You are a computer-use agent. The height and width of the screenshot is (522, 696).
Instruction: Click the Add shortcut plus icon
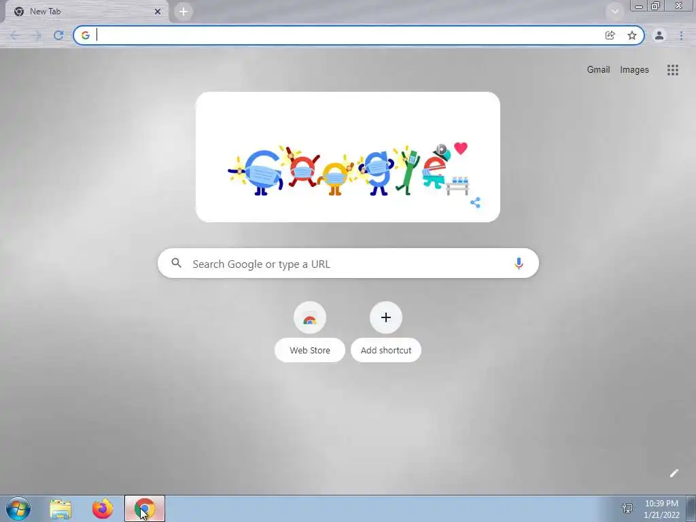pyautogui.click(x=386, y=317)
